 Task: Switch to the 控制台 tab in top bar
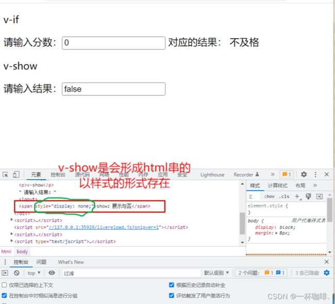tap(58, 174)
